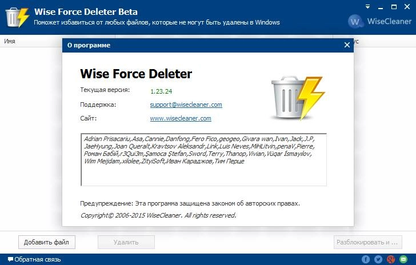Close the Wise Force Deleter main window

point(407,7)
